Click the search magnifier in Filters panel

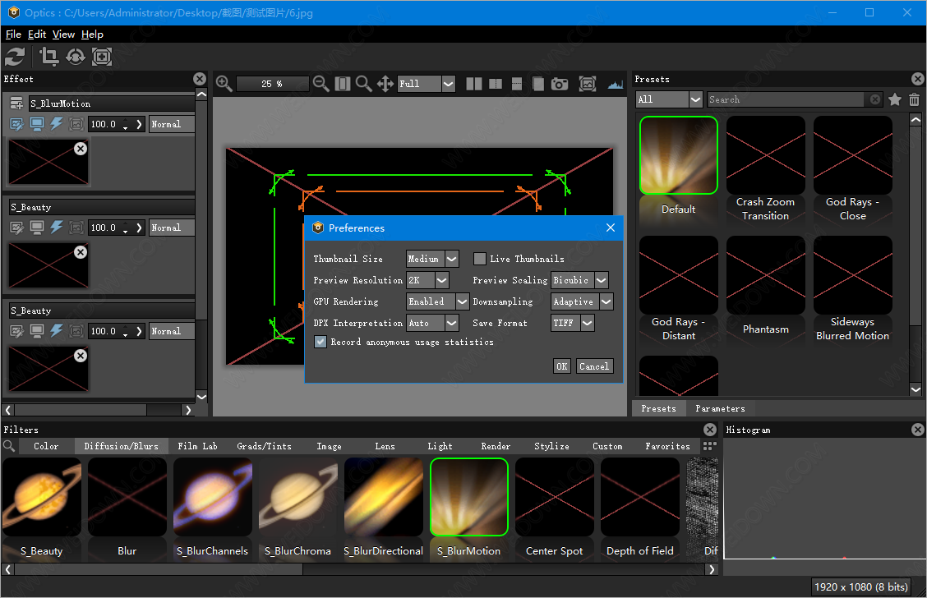click(x=9, y=445)
